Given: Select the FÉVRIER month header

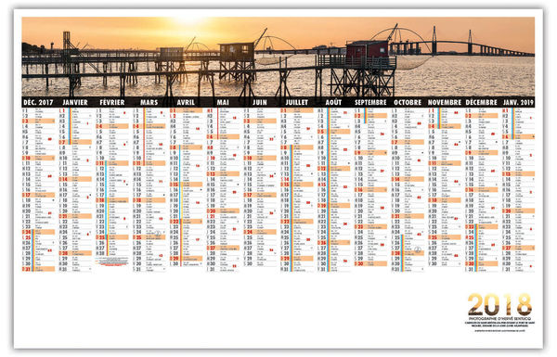Looking at the screenshot, I should (112, 102).
